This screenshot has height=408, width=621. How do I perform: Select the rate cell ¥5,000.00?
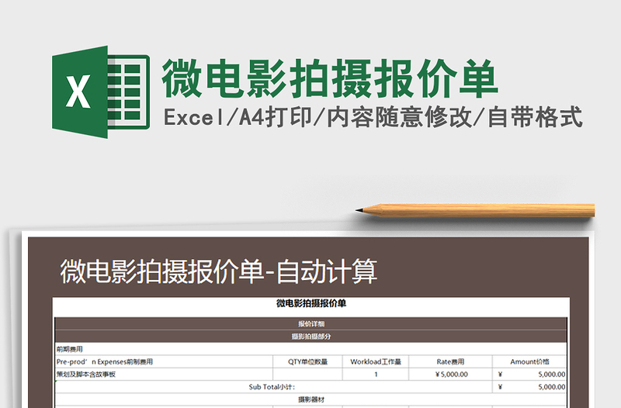pyautogui.click(x=451, y=375)
